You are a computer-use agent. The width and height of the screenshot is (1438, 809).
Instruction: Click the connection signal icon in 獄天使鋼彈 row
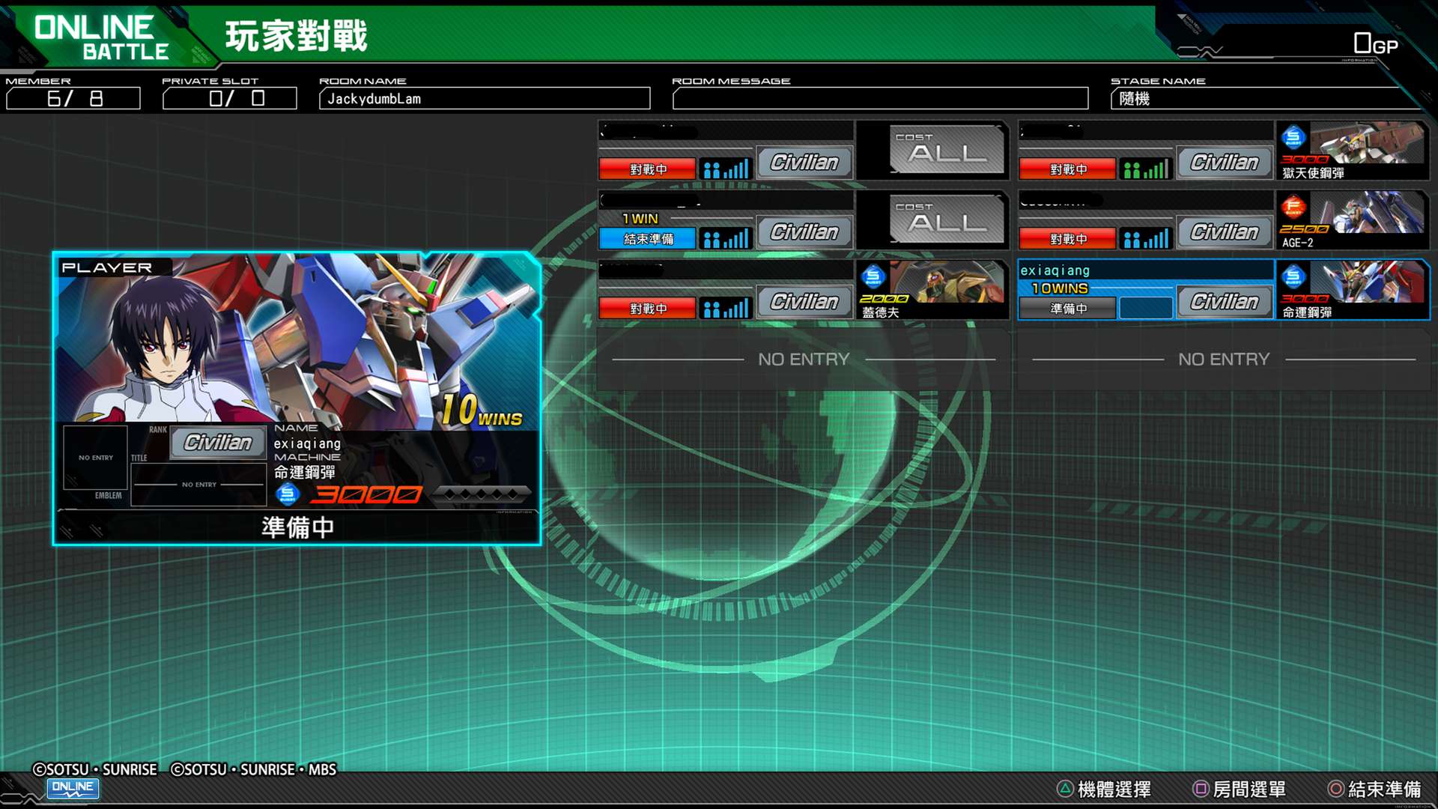pyautogui.click(x=1146, y=169)
